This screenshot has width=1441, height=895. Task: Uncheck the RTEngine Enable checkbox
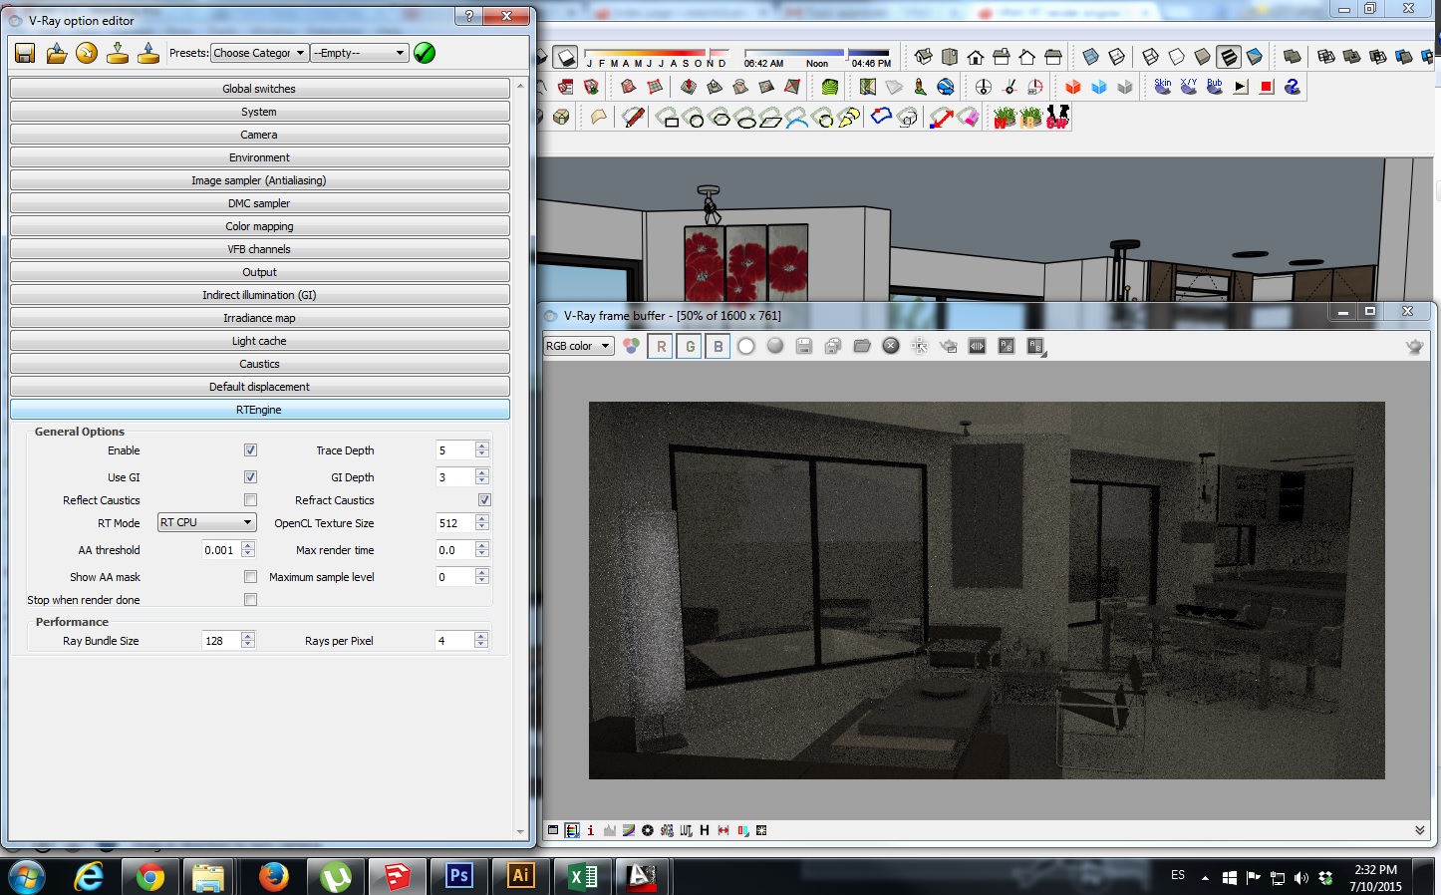250,450
